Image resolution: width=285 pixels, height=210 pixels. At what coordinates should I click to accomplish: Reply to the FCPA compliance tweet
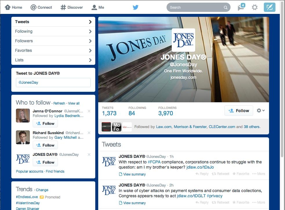[x=202, y=174]
